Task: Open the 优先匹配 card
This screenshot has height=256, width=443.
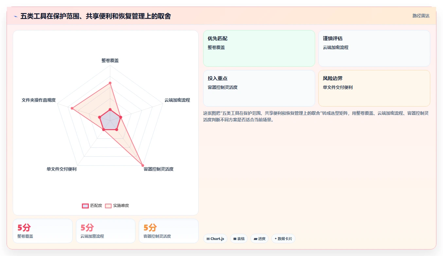Action: pyautogui.click(x=259, y=48)
